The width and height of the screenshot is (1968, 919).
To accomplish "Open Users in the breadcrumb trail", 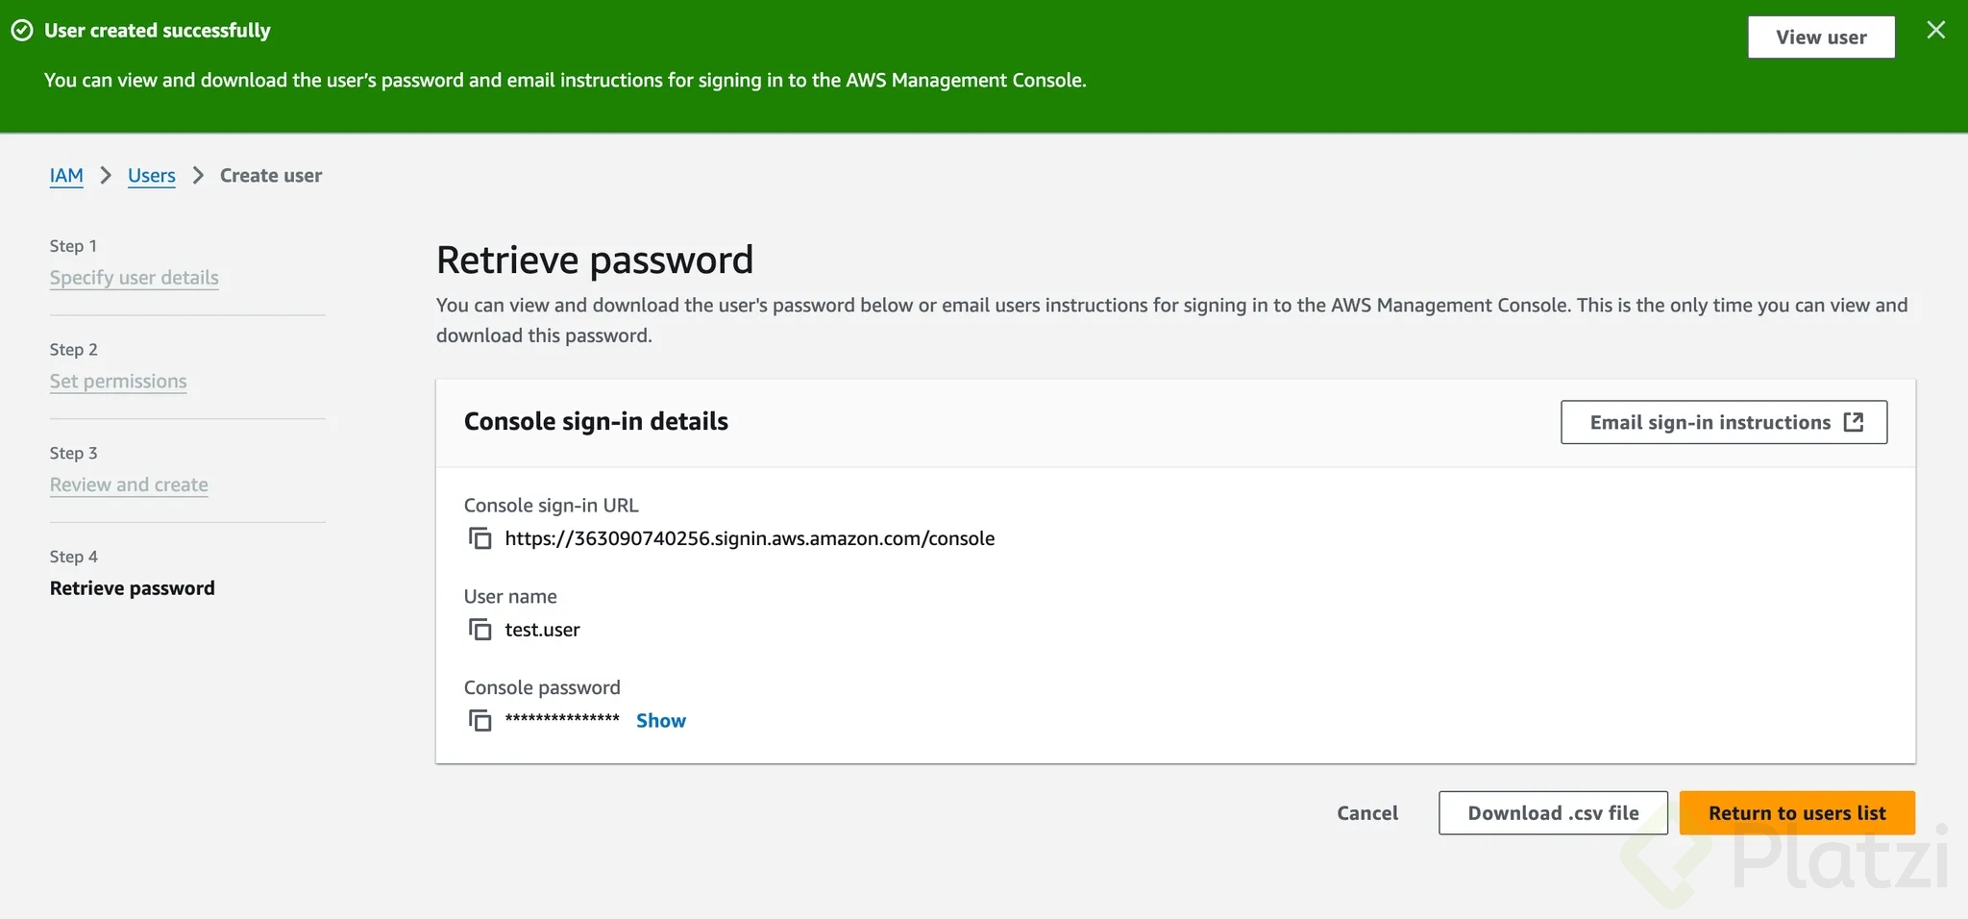I will point(152,176).
